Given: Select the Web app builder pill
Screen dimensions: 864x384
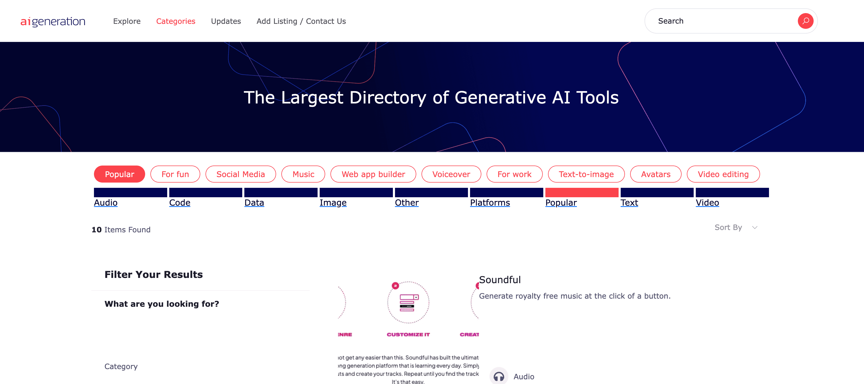Looking at the screenshot, I should point(373,174).
